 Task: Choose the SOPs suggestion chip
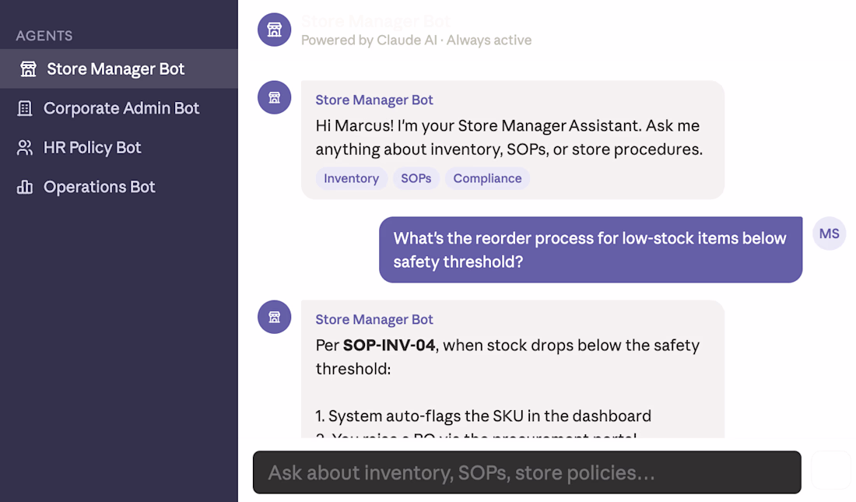click(x=416, y=179)
